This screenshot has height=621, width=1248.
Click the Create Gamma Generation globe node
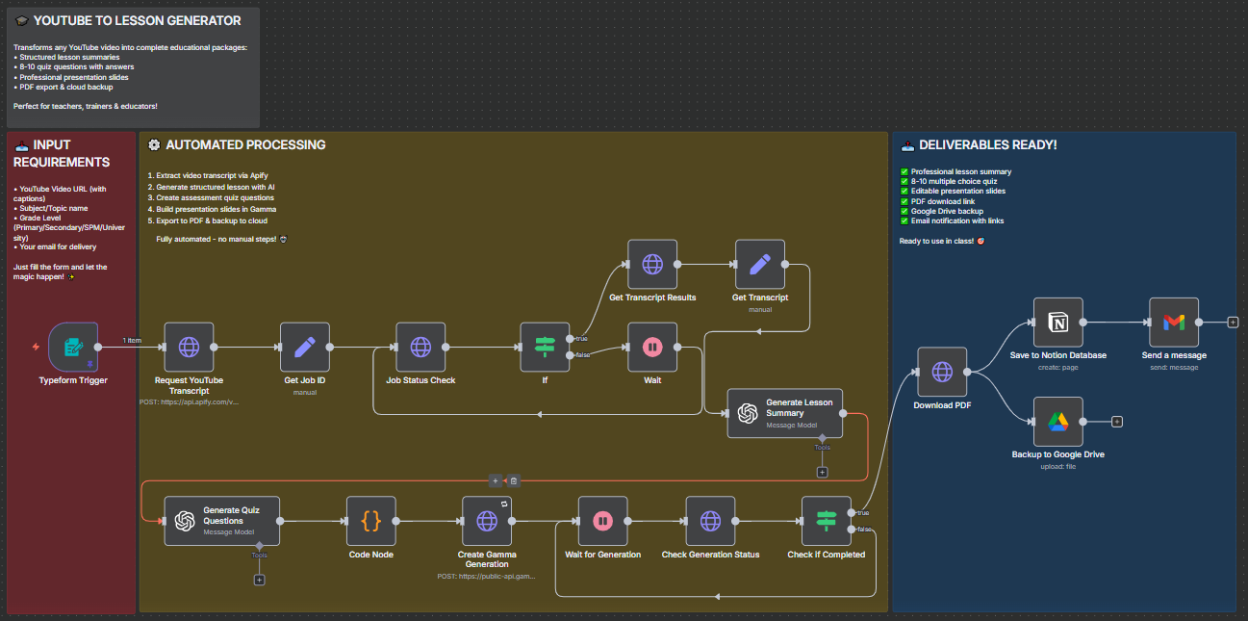click(487, 521)
